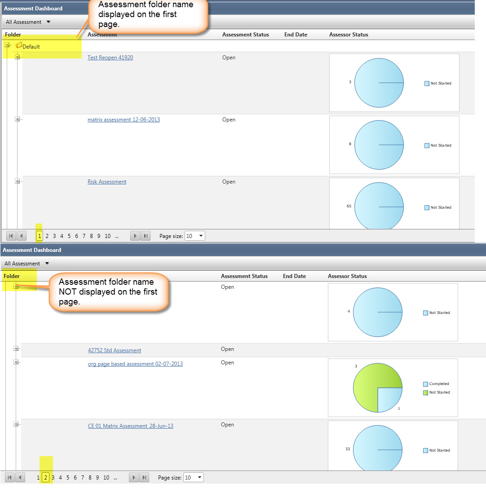Image resolution: width=486 pixels, height=493 pixels.
Task: Select page 1 in lower dashboard pager
Action: click(x=38, y=477)
